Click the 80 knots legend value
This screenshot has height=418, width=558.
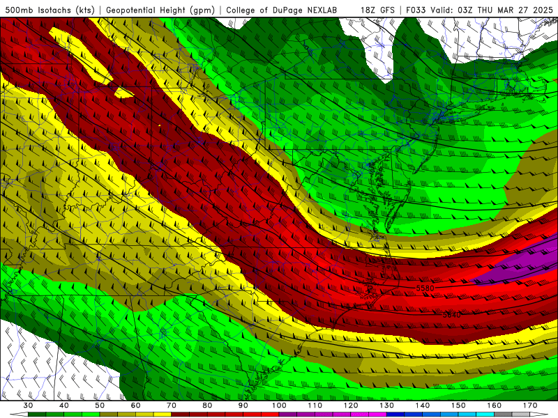pyautogui.click(x=207, y=405)
